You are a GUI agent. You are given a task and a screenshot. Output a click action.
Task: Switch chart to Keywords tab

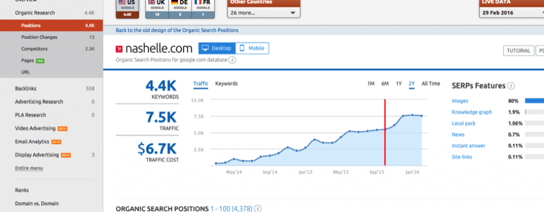[x=227, y=84]
